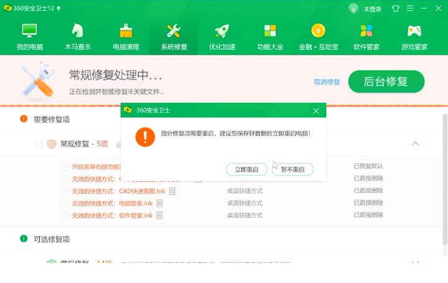
Task: Toggle checkbox for CAD快速看图.lnk row
Action: tap(64, 191)
